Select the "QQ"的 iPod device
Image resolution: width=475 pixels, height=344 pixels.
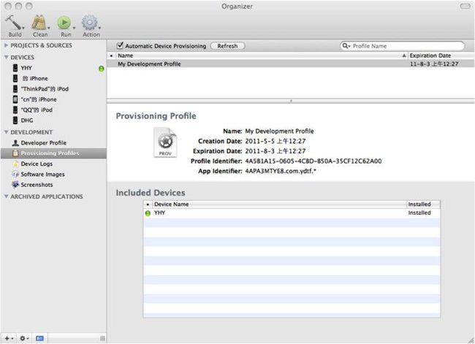point(53,110)
